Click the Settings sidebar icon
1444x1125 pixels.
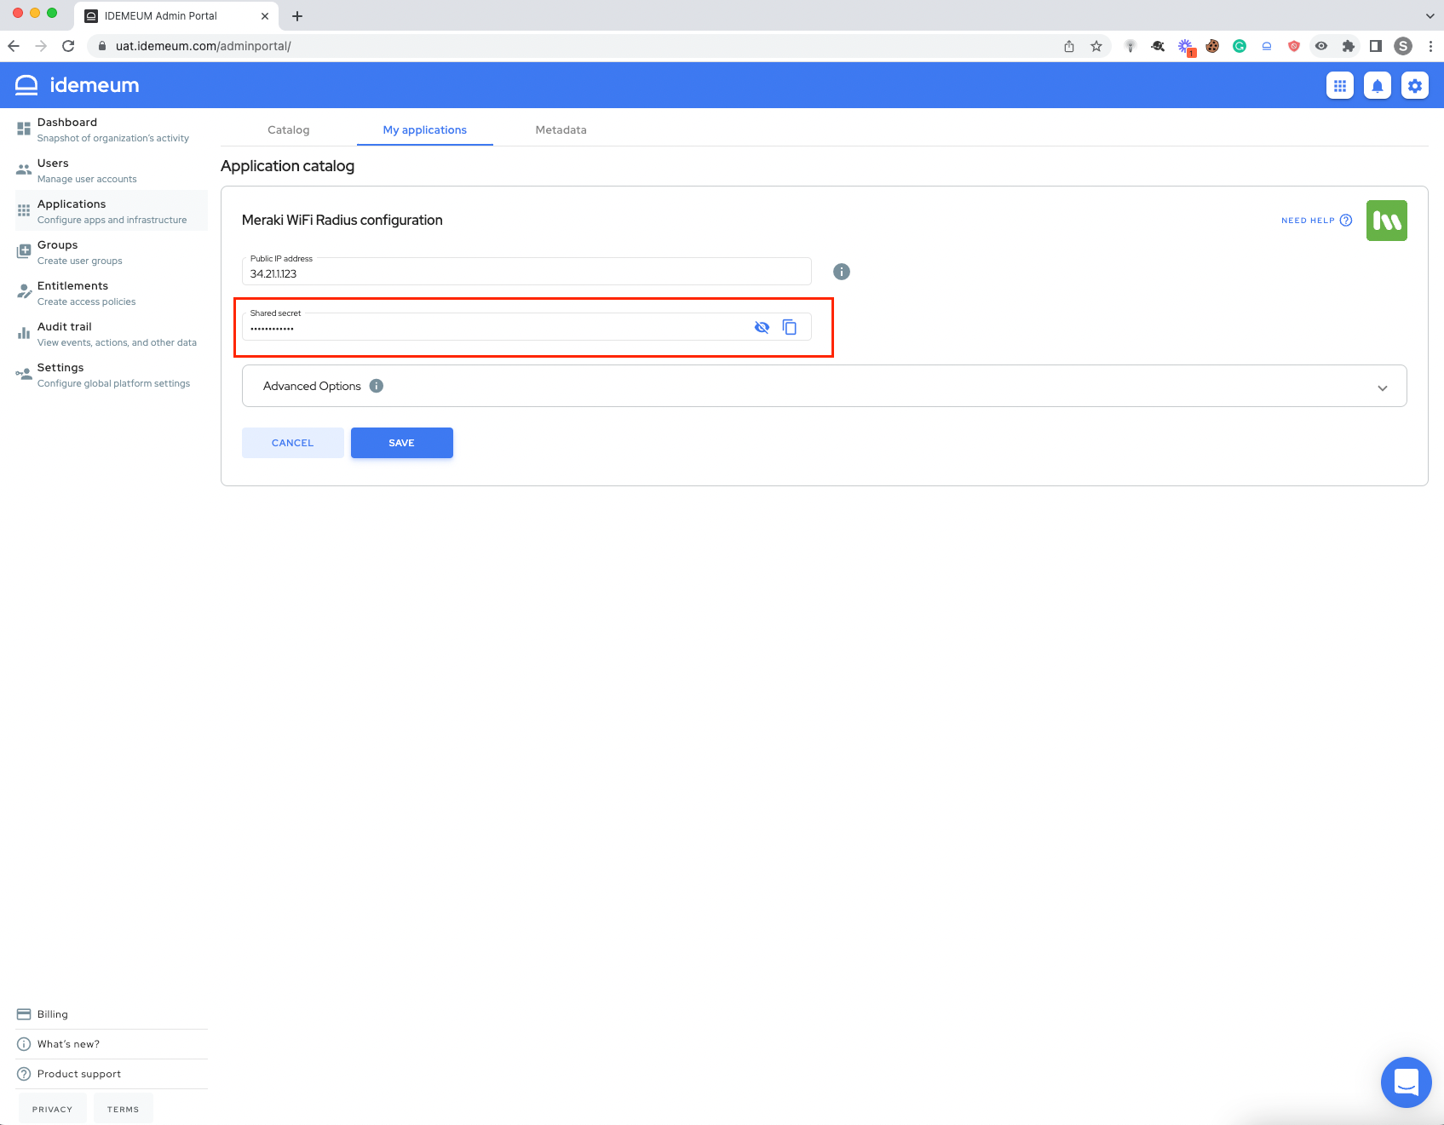pos(24,374)
